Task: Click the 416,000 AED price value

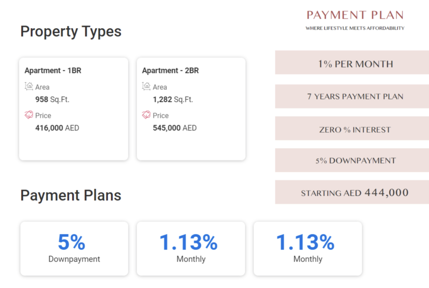Action: [x=57, y=128]
